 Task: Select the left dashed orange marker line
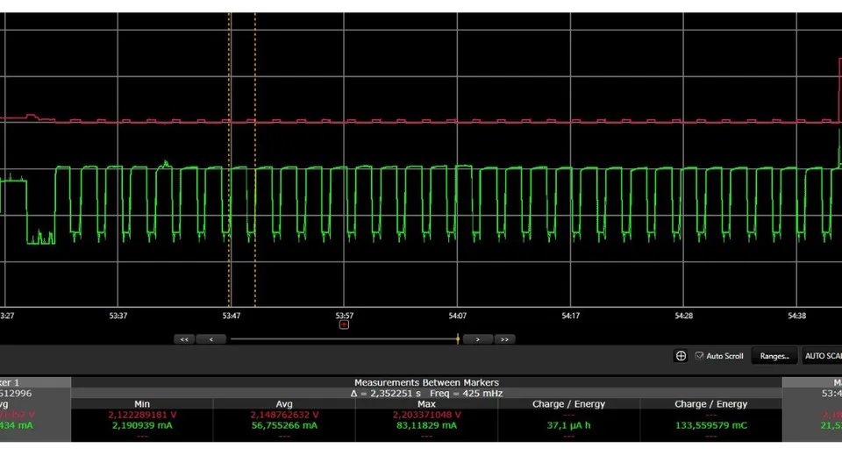229,160
